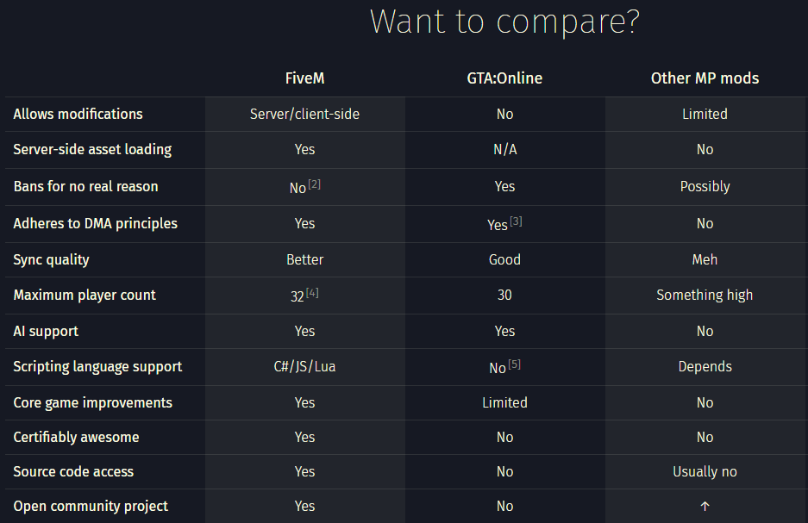Click the GTA:Online column header
This screenshot has height=523, width=808.
point(504,78)
